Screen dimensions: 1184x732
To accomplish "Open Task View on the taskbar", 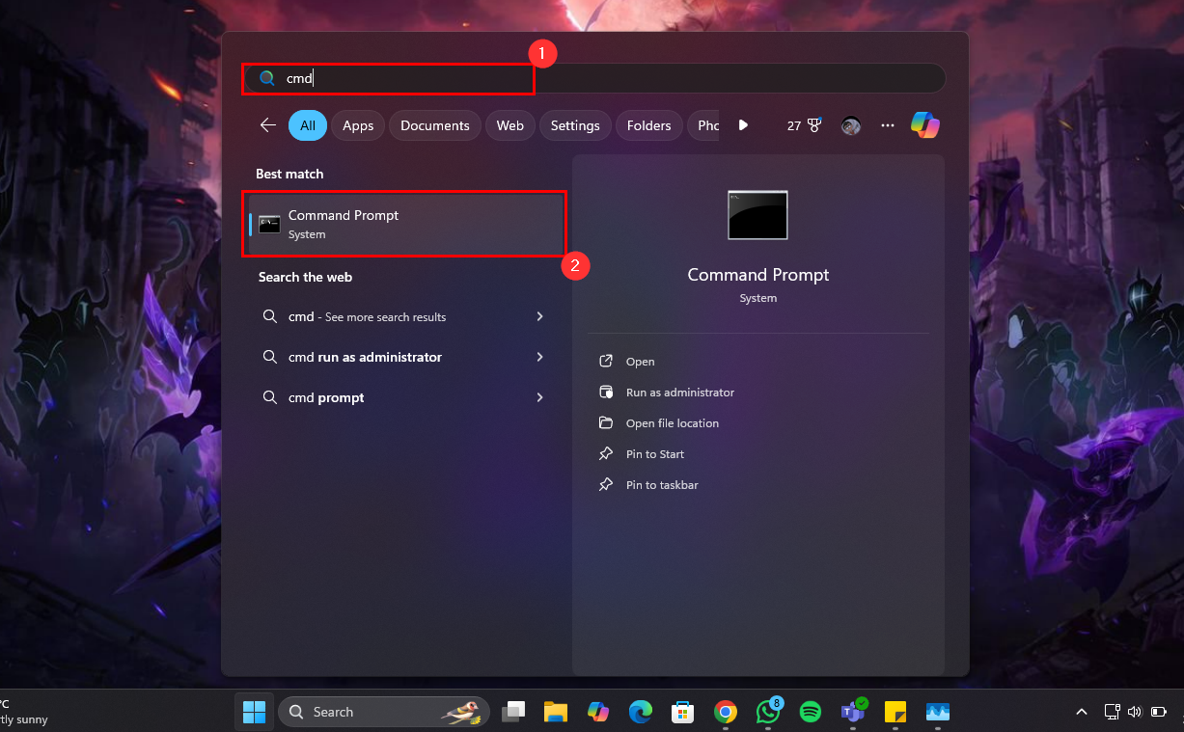I will [512, 712].
